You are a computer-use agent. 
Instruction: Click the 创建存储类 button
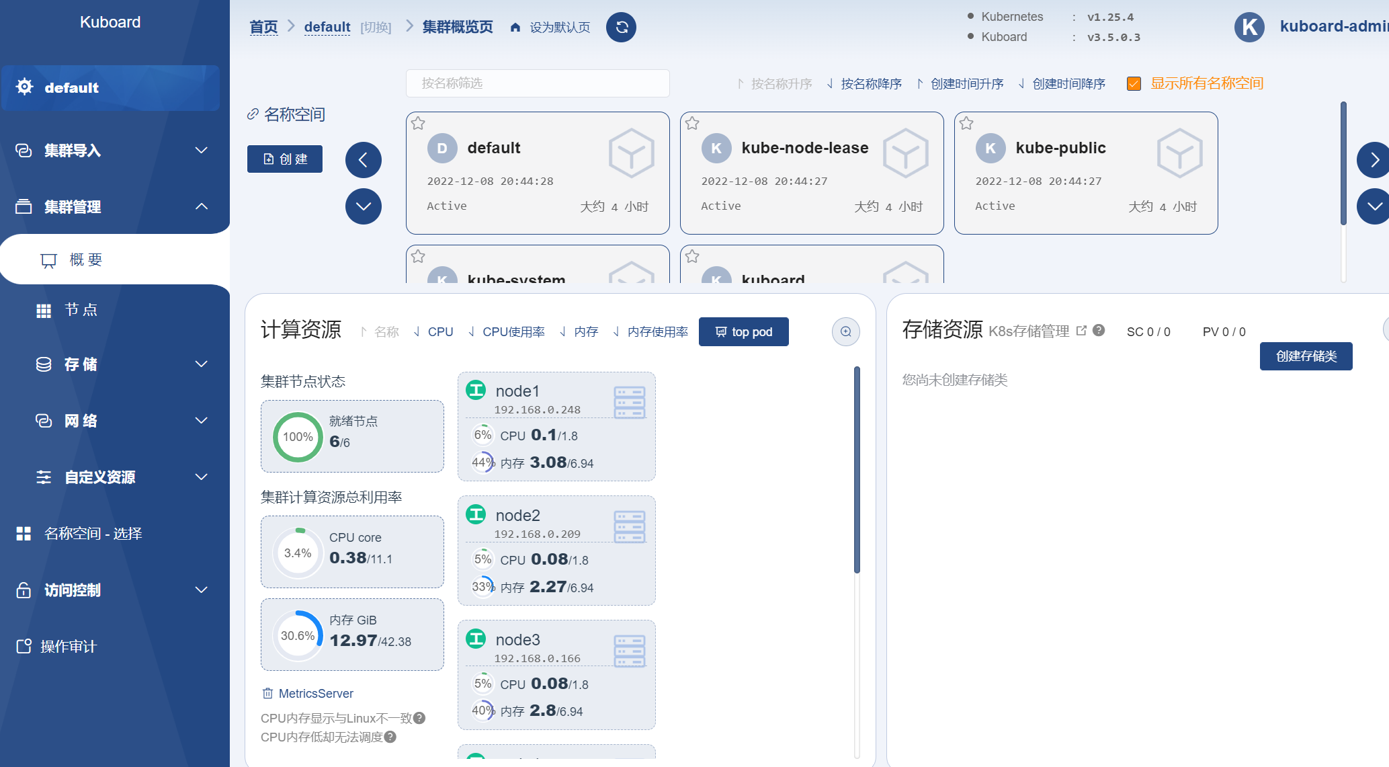tap(1305, 356)
